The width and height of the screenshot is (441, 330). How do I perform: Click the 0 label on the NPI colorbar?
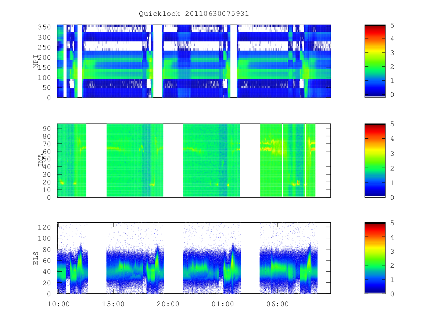pos(392,95)
